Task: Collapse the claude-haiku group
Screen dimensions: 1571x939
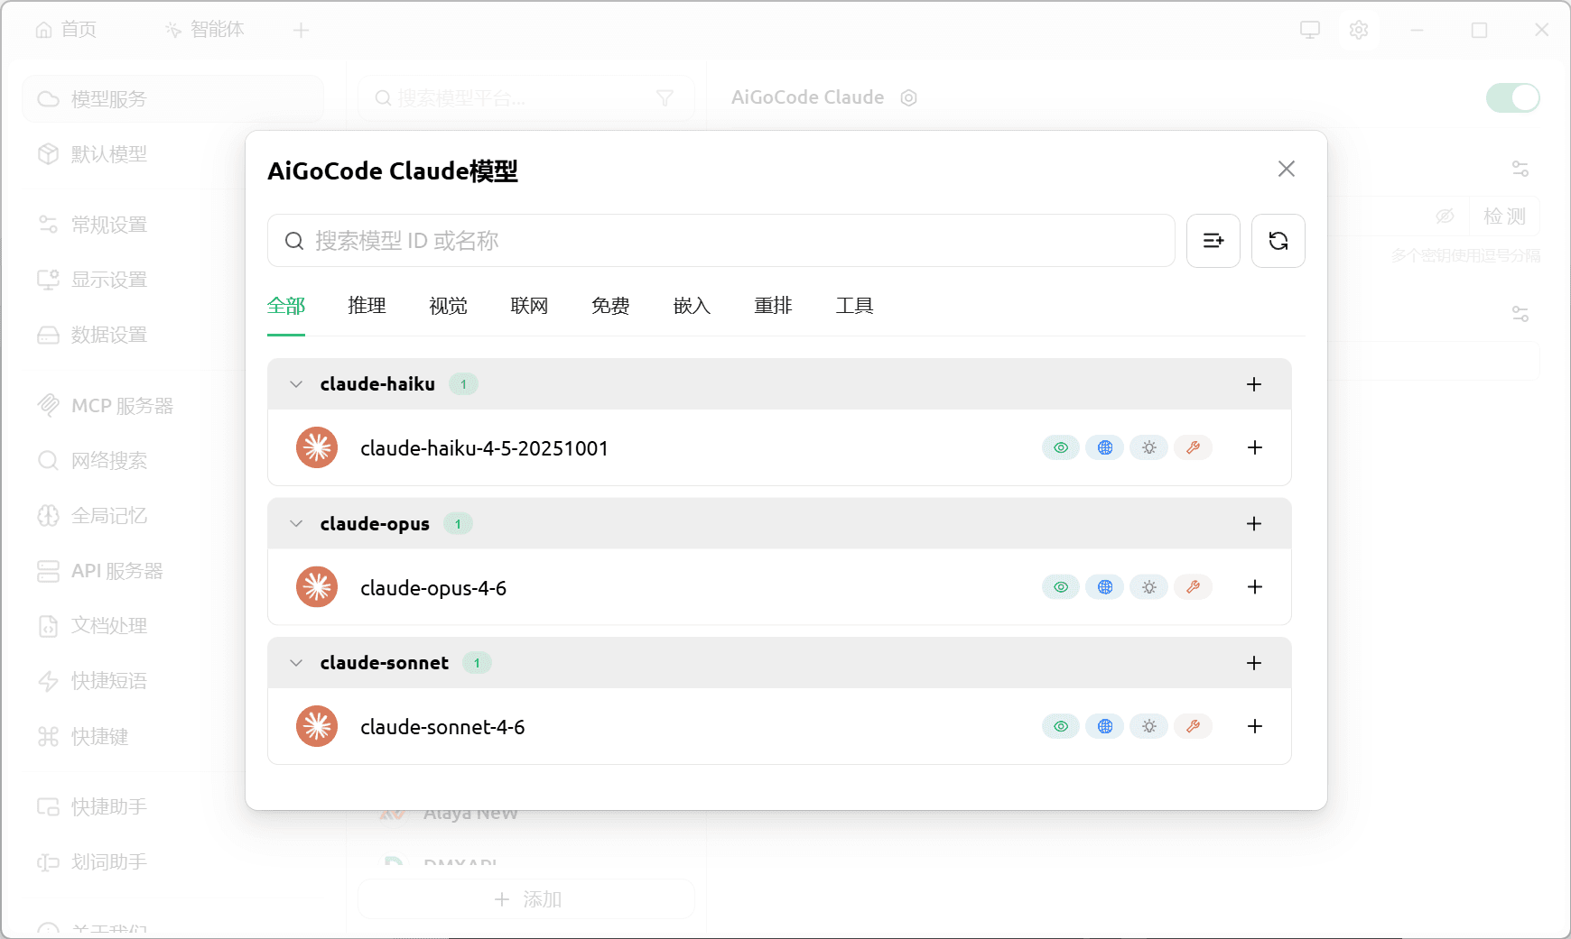Action: pyautogui.click(x=296, y=384)
